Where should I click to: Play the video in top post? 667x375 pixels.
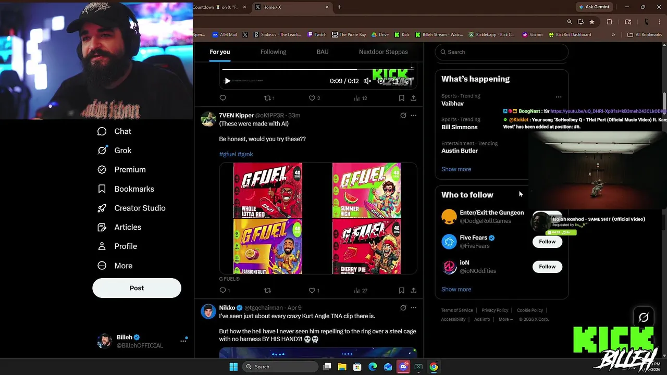click(x=227, y=81)
